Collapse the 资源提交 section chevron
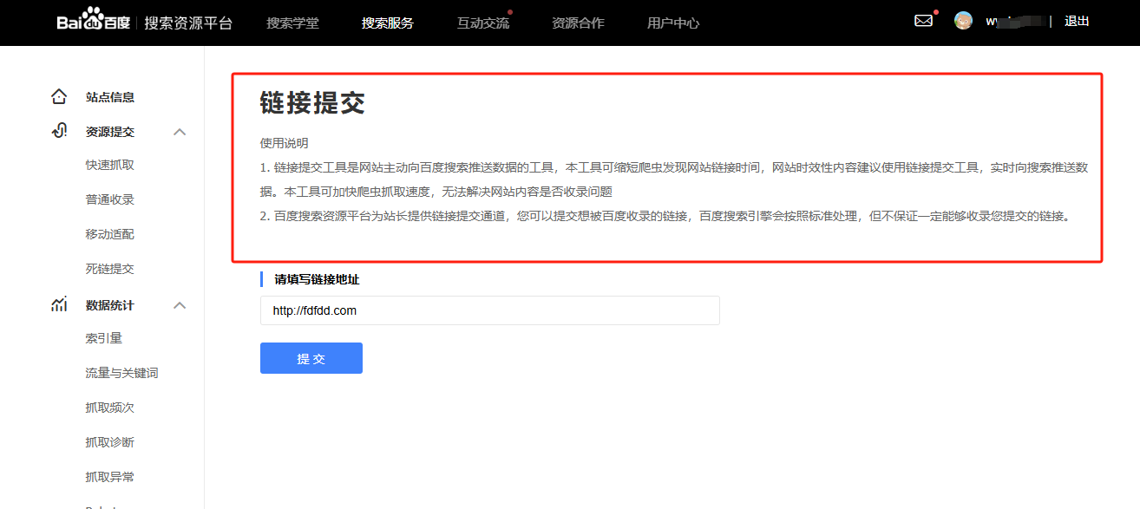1140x509 pixels. (x=180, y=132)
